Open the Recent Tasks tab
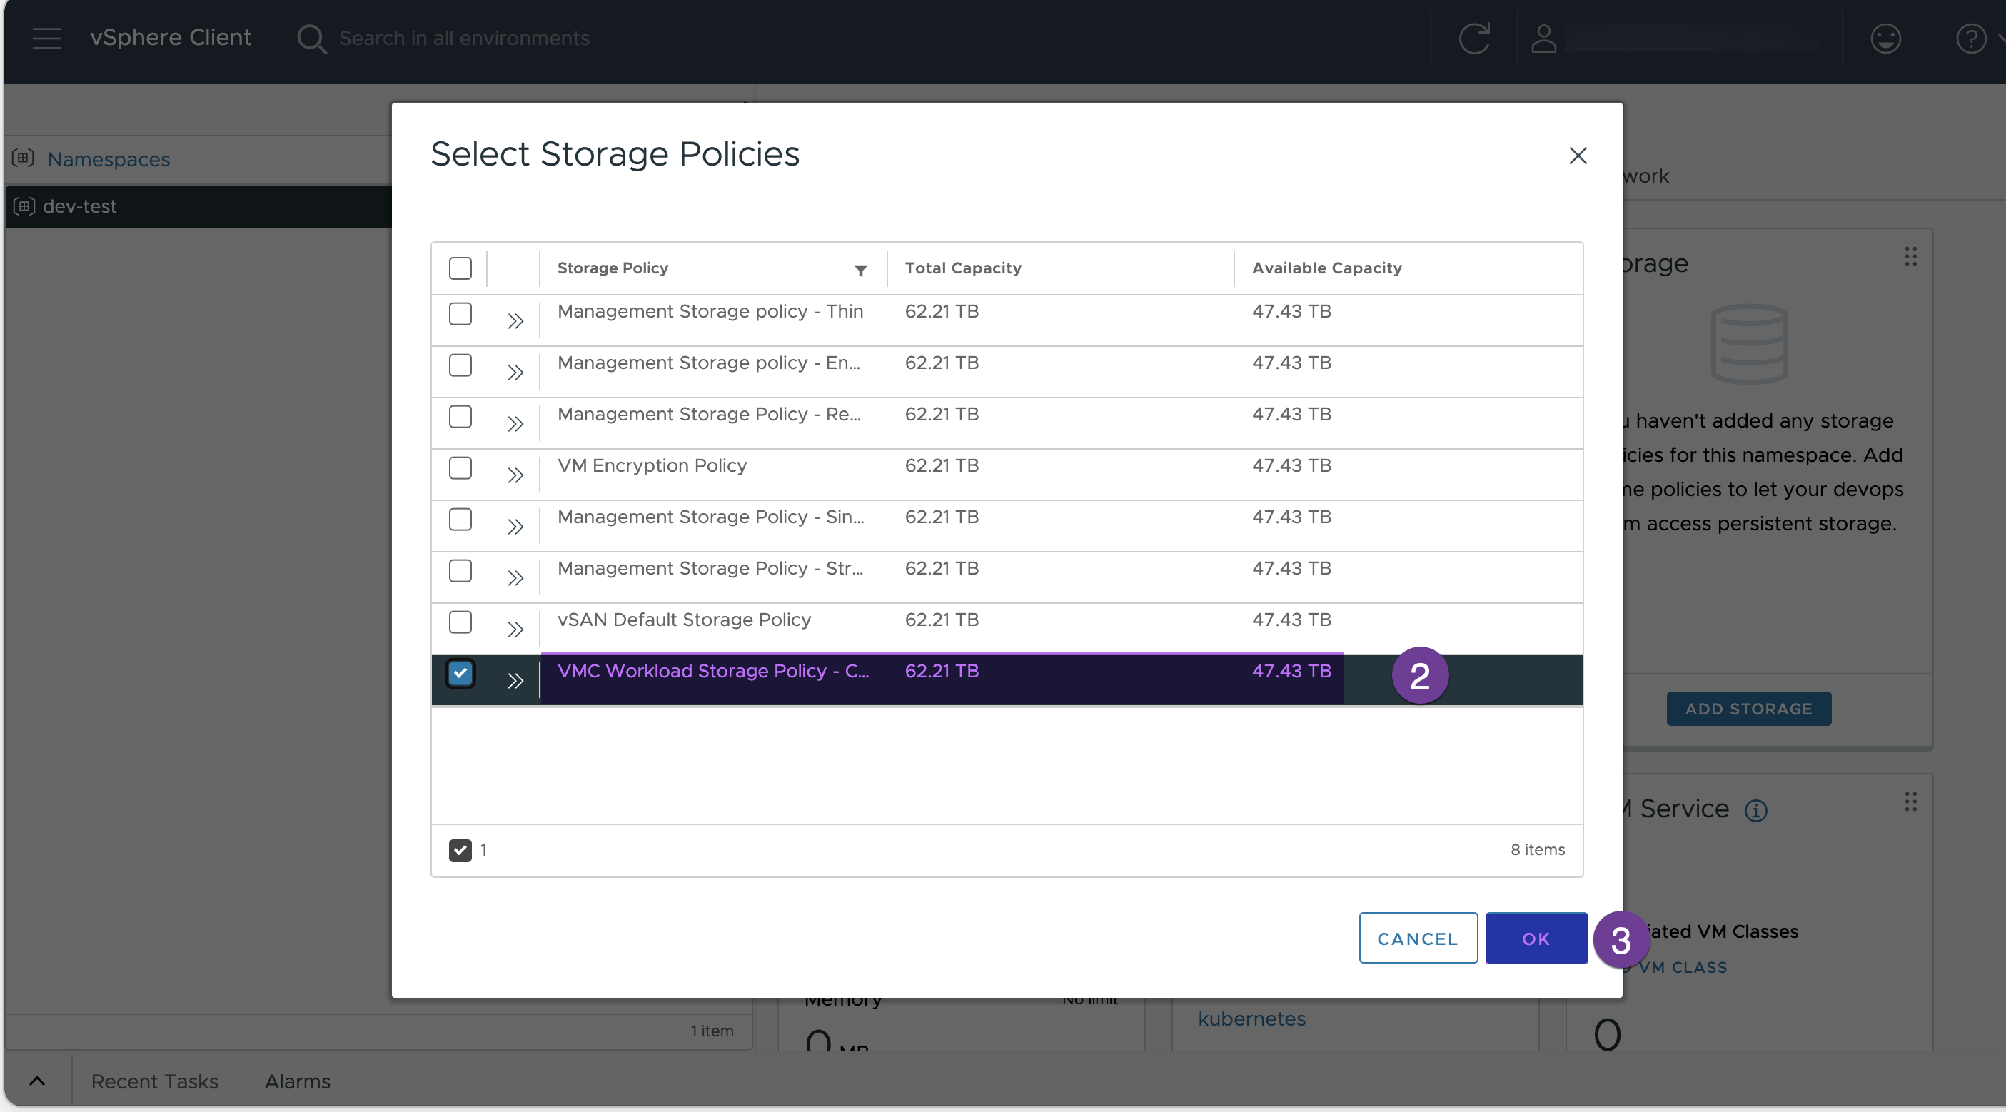2006x1112 pixels. coord(154,1081)
